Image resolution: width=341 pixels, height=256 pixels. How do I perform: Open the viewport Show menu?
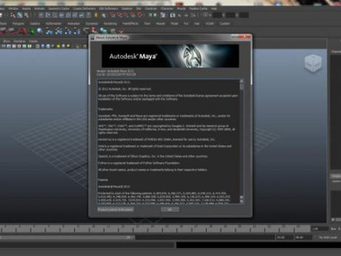pyautogui.click(x=6, y=41)
